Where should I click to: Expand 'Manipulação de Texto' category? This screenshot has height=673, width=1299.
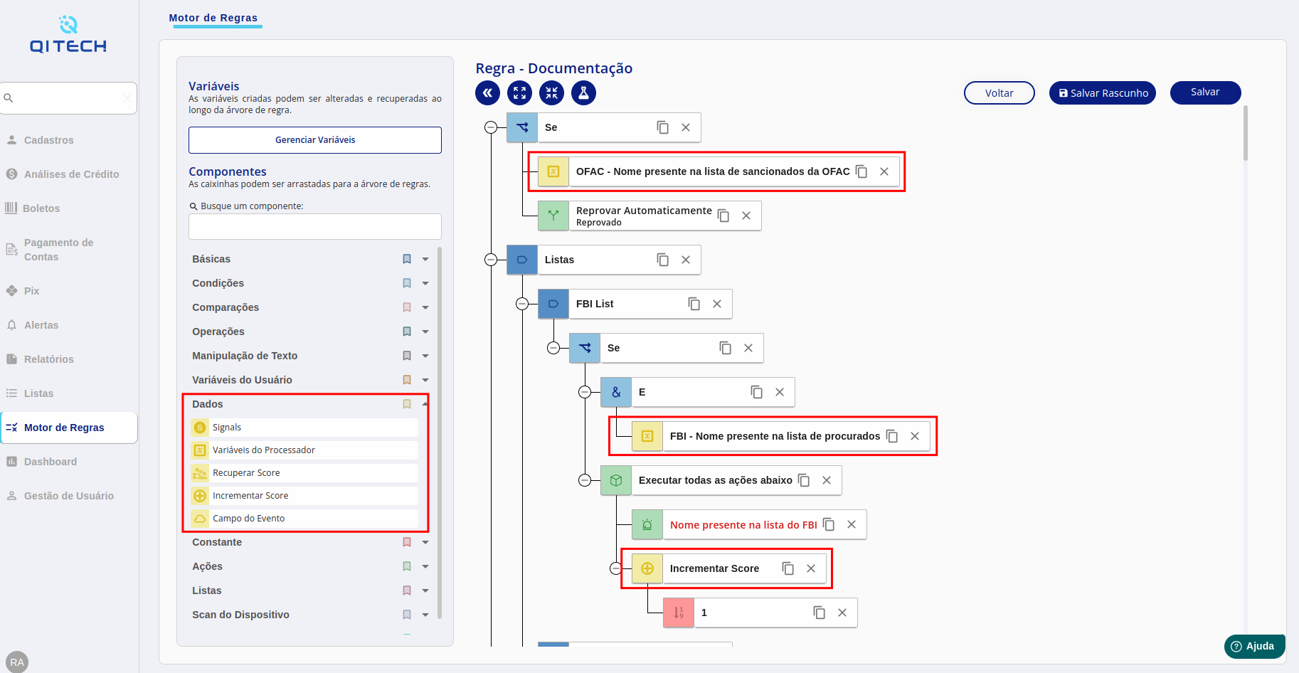click(x=425, y=356)
